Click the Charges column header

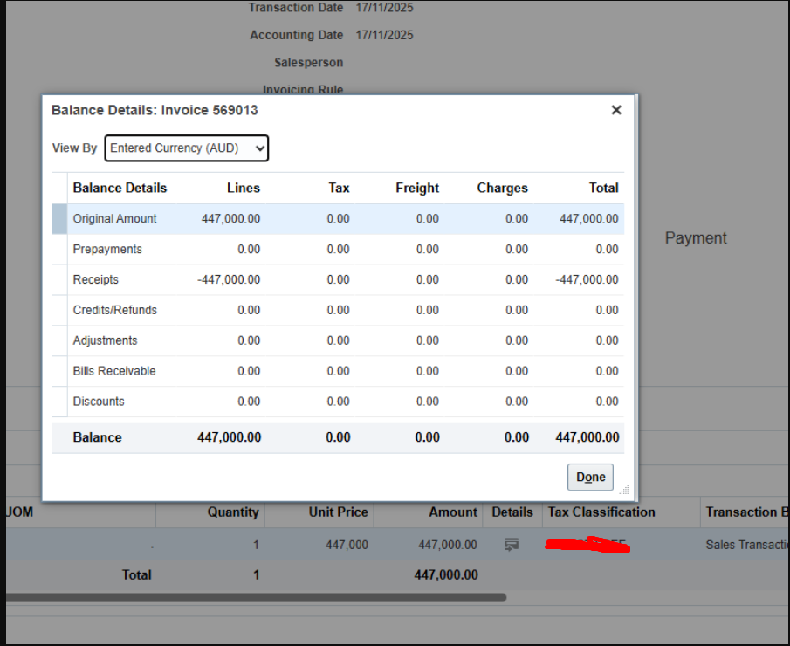click(x=502, y=188)
